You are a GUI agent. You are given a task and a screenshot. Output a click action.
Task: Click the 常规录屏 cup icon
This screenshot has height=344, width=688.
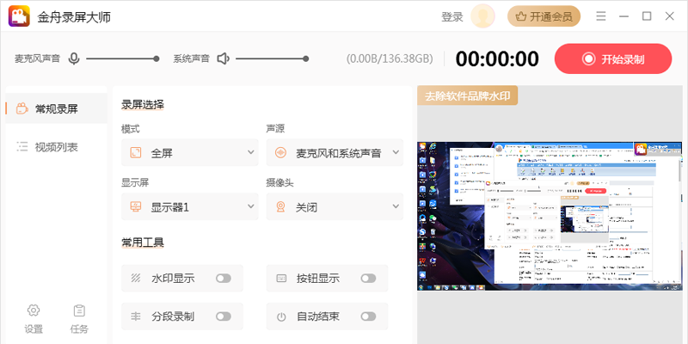click(21, 109)
